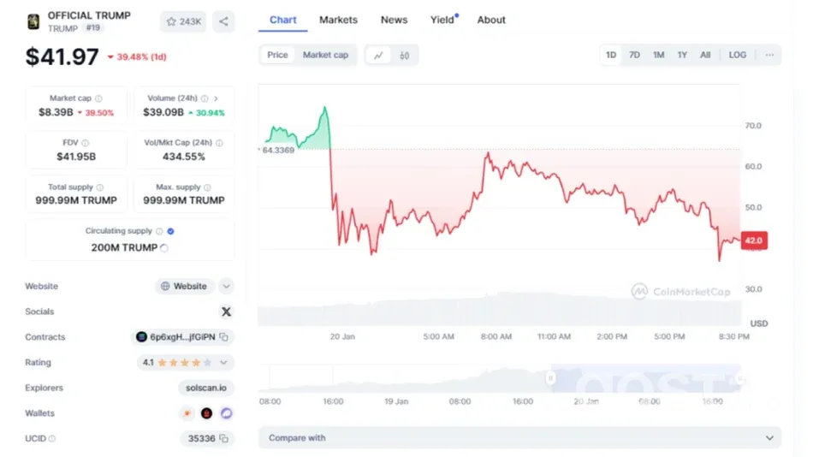Switch to the Markets tab
This screenshot has height=457, width=813.
point(338,20)
